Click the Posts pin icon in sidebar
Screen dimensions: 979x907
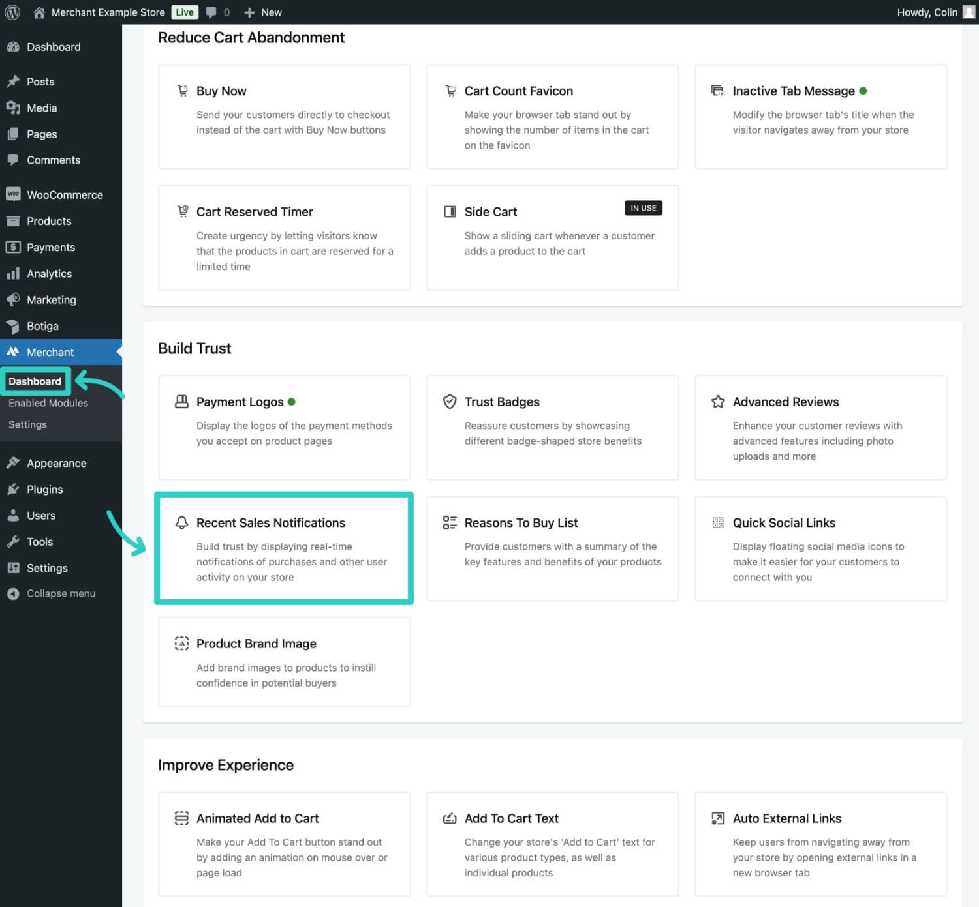pos(13,82)
